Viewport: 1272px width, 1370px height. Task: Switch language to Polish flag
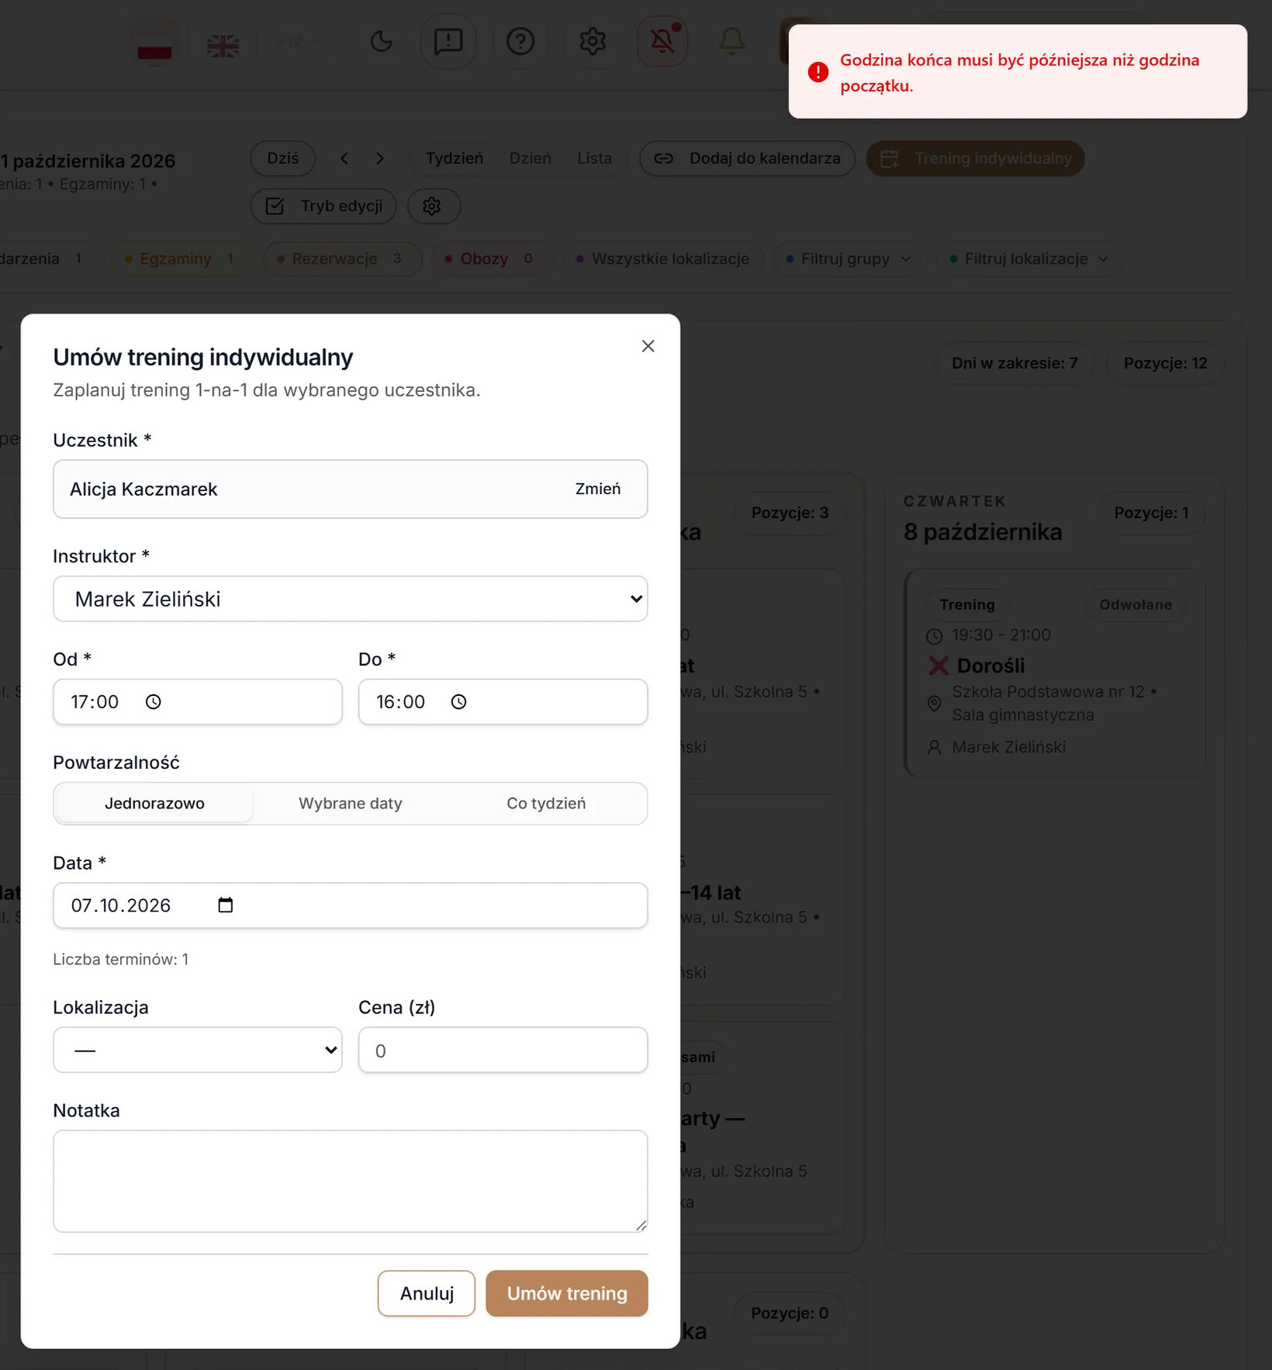(154, 44)
